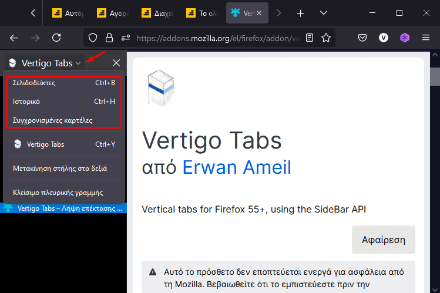Click the forward navigation arrow

coord(35,38)
